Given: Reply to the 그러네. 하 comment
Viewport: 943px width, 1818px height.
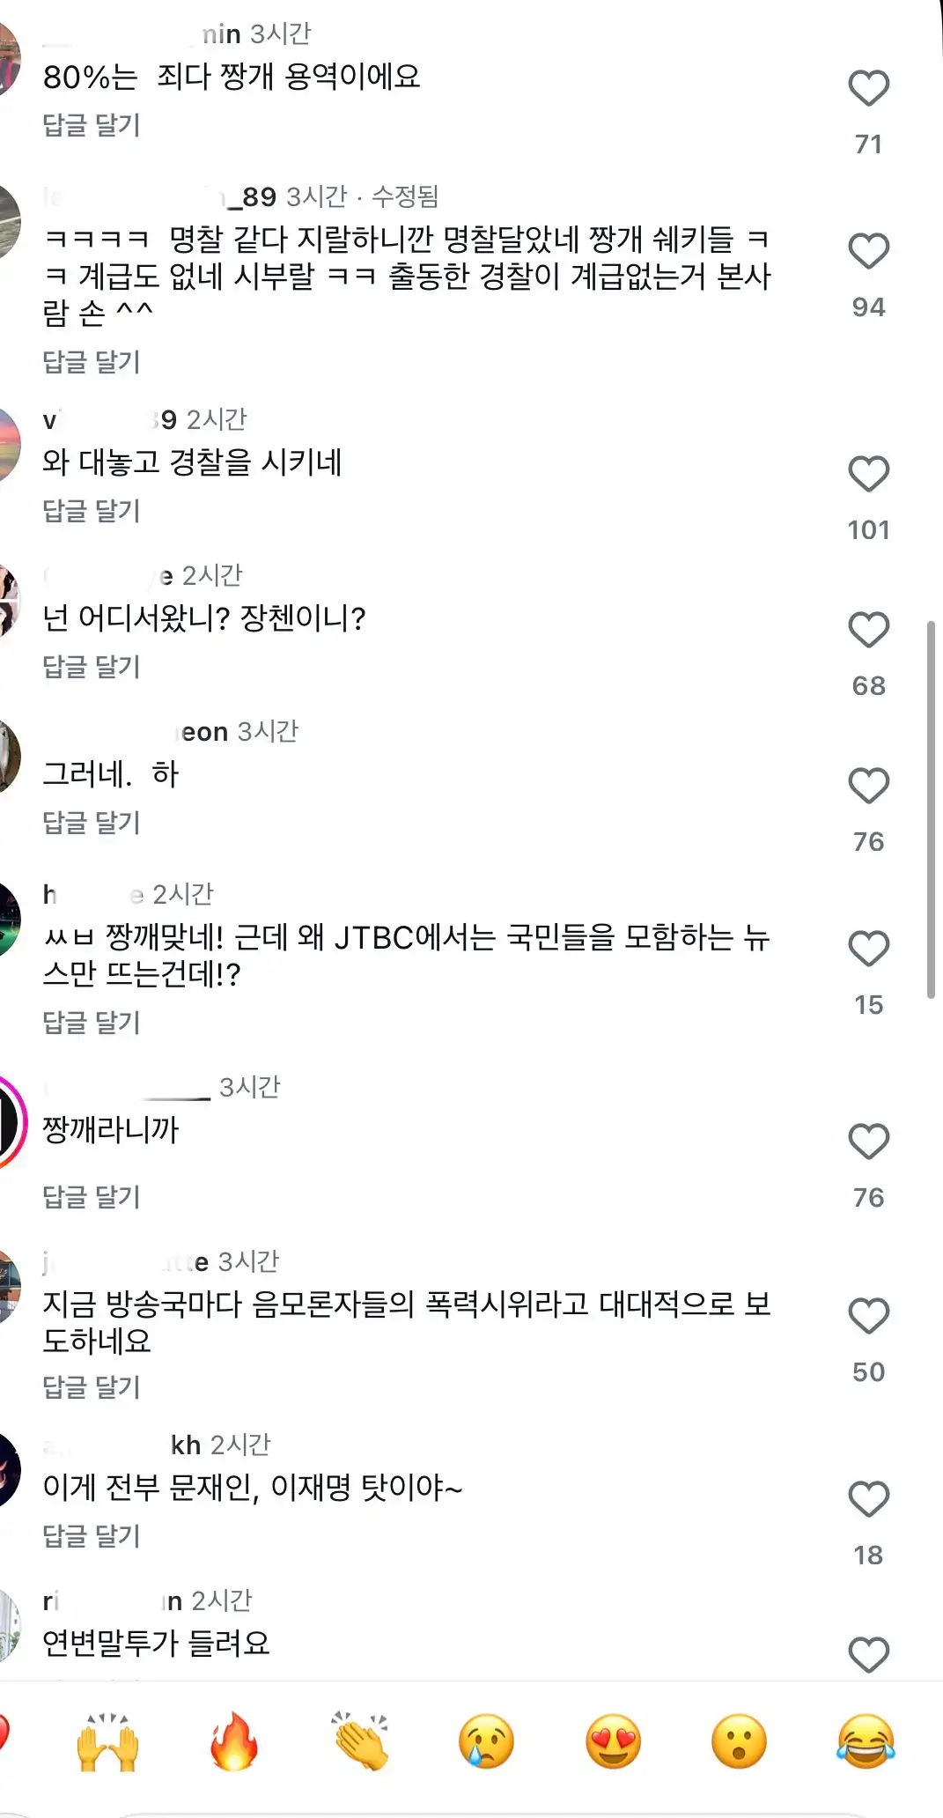Looking at the screenshot, I should tap(92, 823).
